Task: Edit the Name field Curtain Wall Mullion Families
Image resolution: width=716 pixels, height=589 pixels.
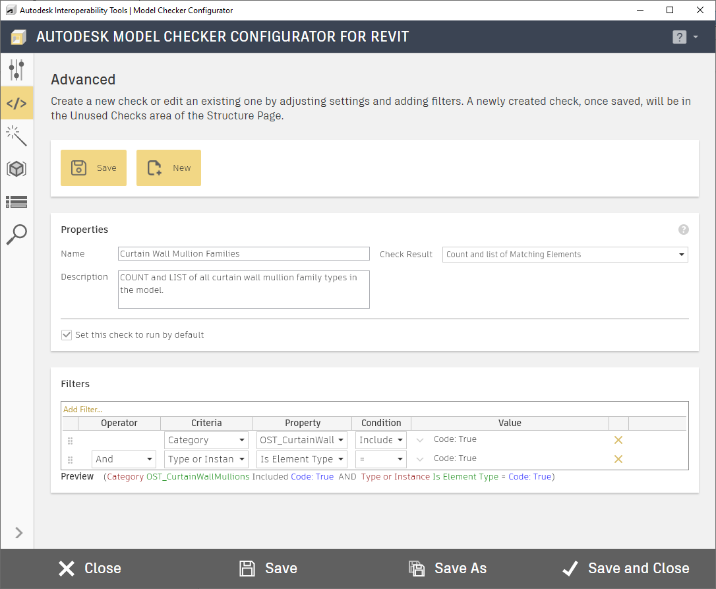Action: click(x=244, y=253)
